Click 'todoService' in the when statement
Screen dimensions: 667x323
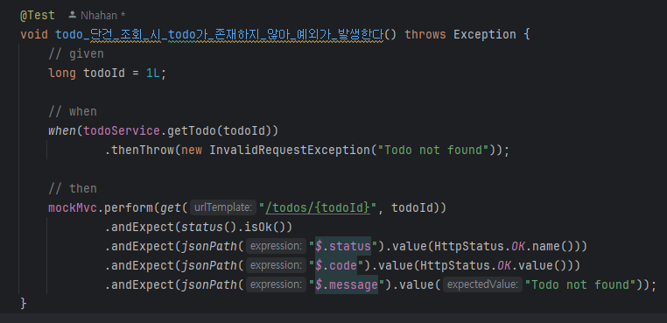pos(122,130)
